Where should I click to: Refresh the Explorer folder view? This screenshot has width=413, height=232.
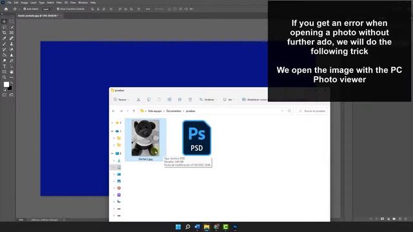pos(289,111)
